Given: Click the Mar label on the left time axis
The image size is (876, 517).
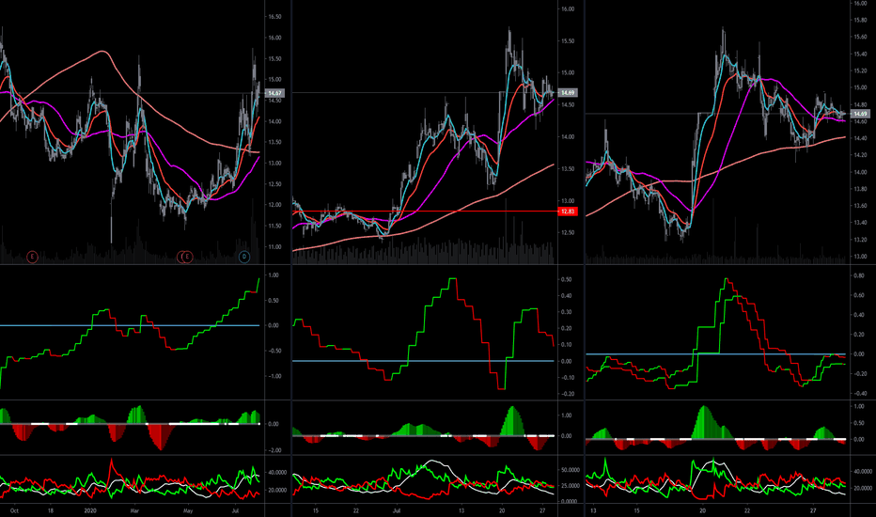Looking at the screenshot, I should 134,510.
